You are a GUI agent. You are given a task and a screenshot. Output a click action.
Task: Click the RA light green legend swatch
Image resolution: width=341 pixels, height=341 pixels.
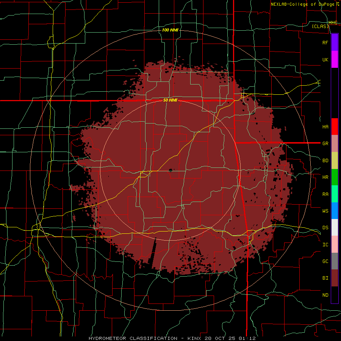335,194
